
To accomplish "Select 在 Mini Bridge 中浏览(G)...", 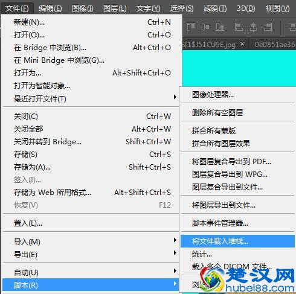I will (x=92, y=60).
